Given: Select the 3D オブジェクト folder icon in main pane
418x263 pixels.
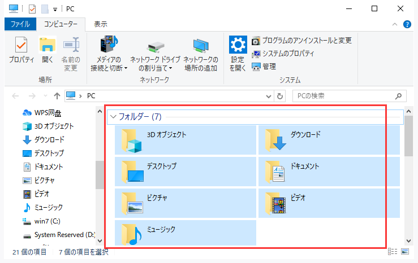Looking at the screenshot, I should click(133, 141).
